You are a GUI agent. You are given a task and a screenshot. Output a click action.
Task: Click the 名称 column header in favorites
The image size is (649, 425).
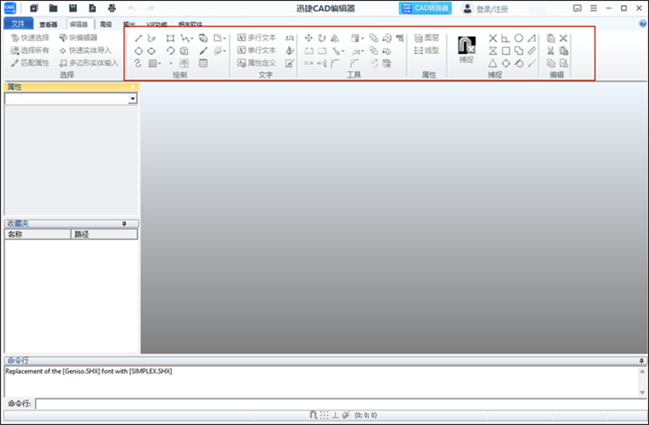(38, 235)
